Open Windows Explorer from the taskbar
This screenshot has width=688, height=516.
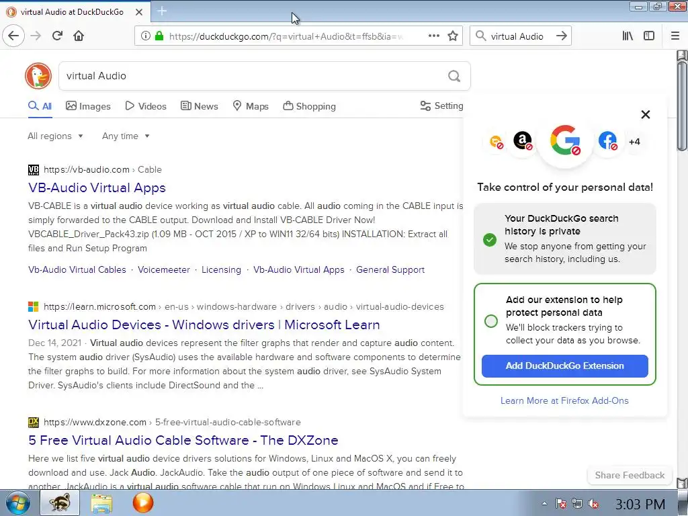point(101,503)
